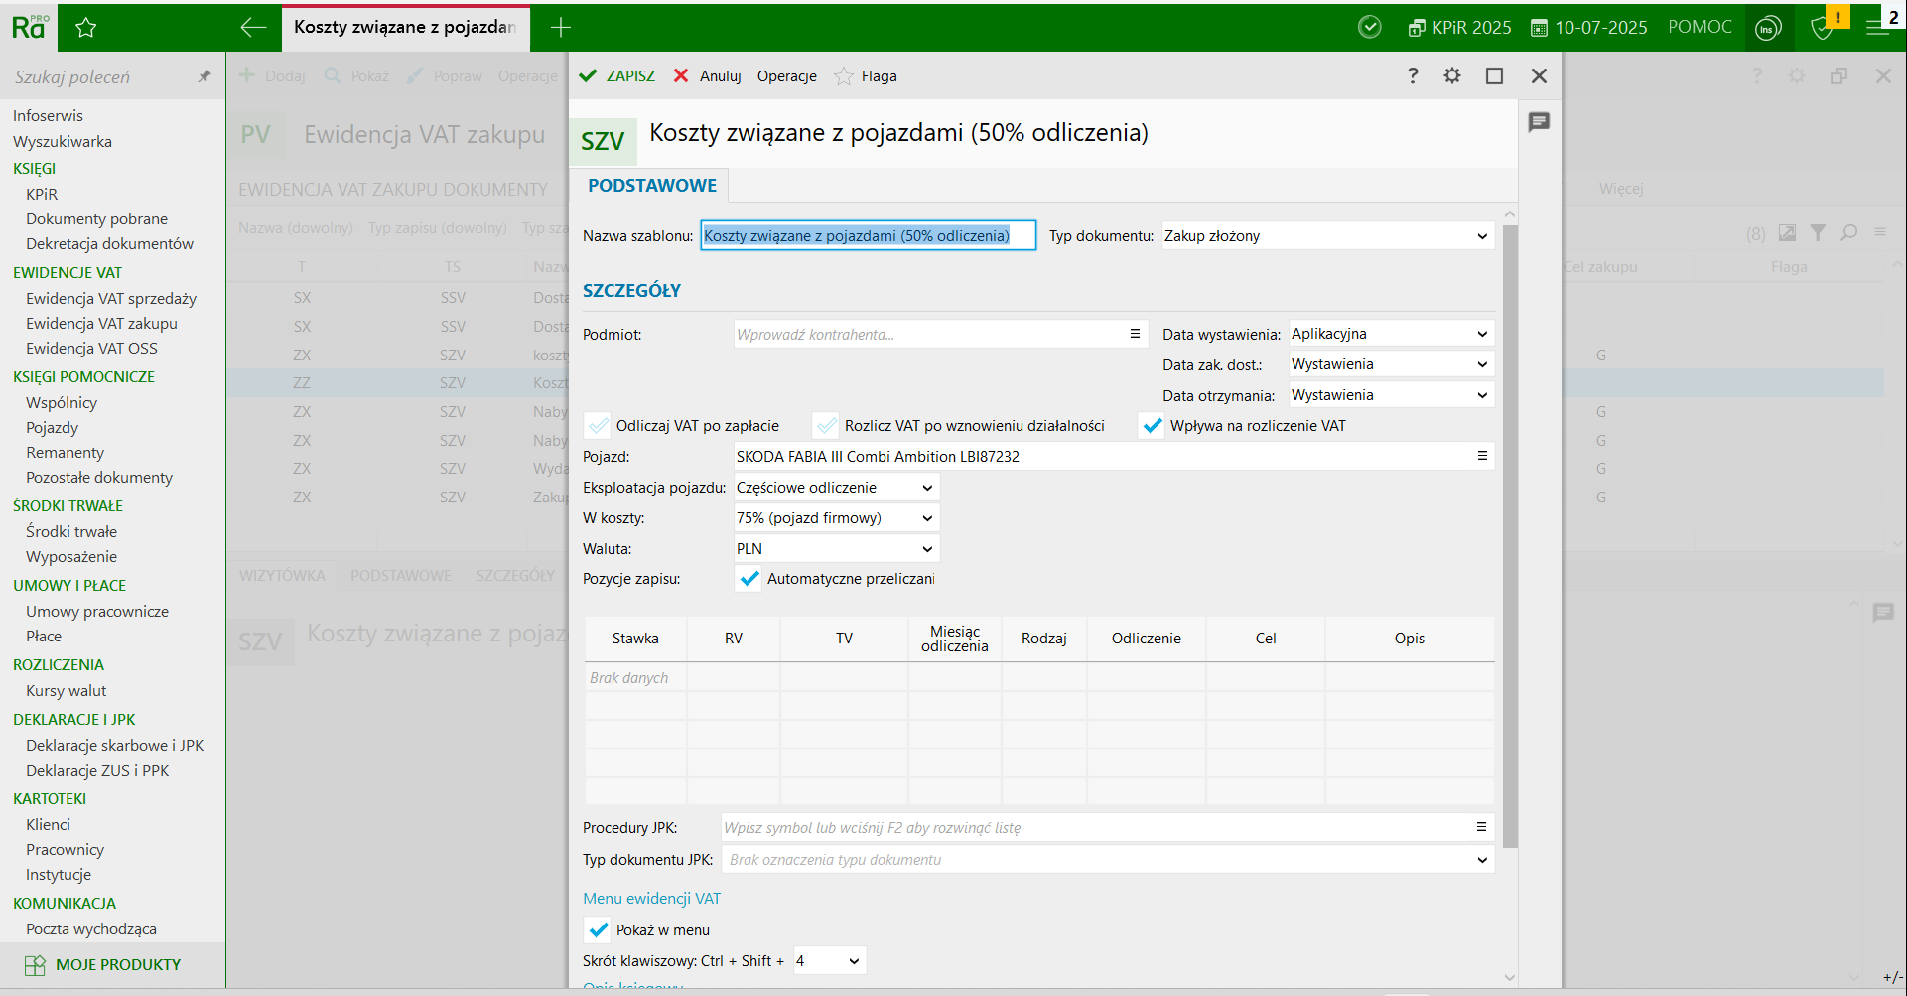Click the question mark help icon in dialog
This screenshot has width=1907, height=996.
point(1413,76)
